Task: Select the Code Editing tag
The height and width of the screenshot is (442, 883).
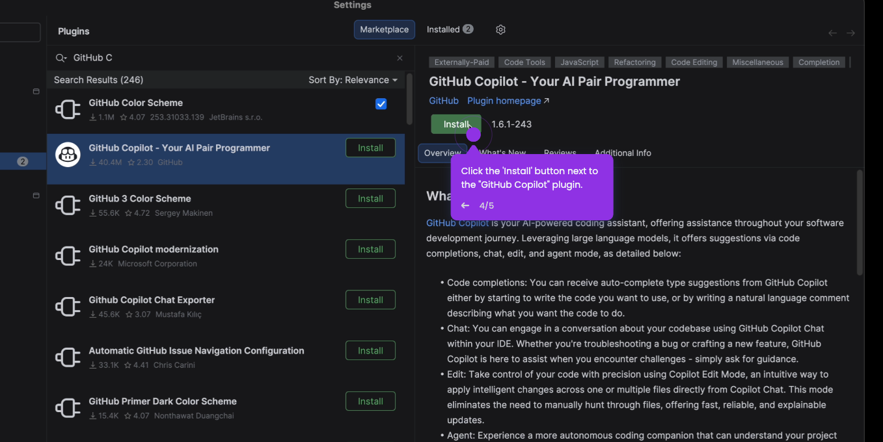Action: (x=694, y=62)
